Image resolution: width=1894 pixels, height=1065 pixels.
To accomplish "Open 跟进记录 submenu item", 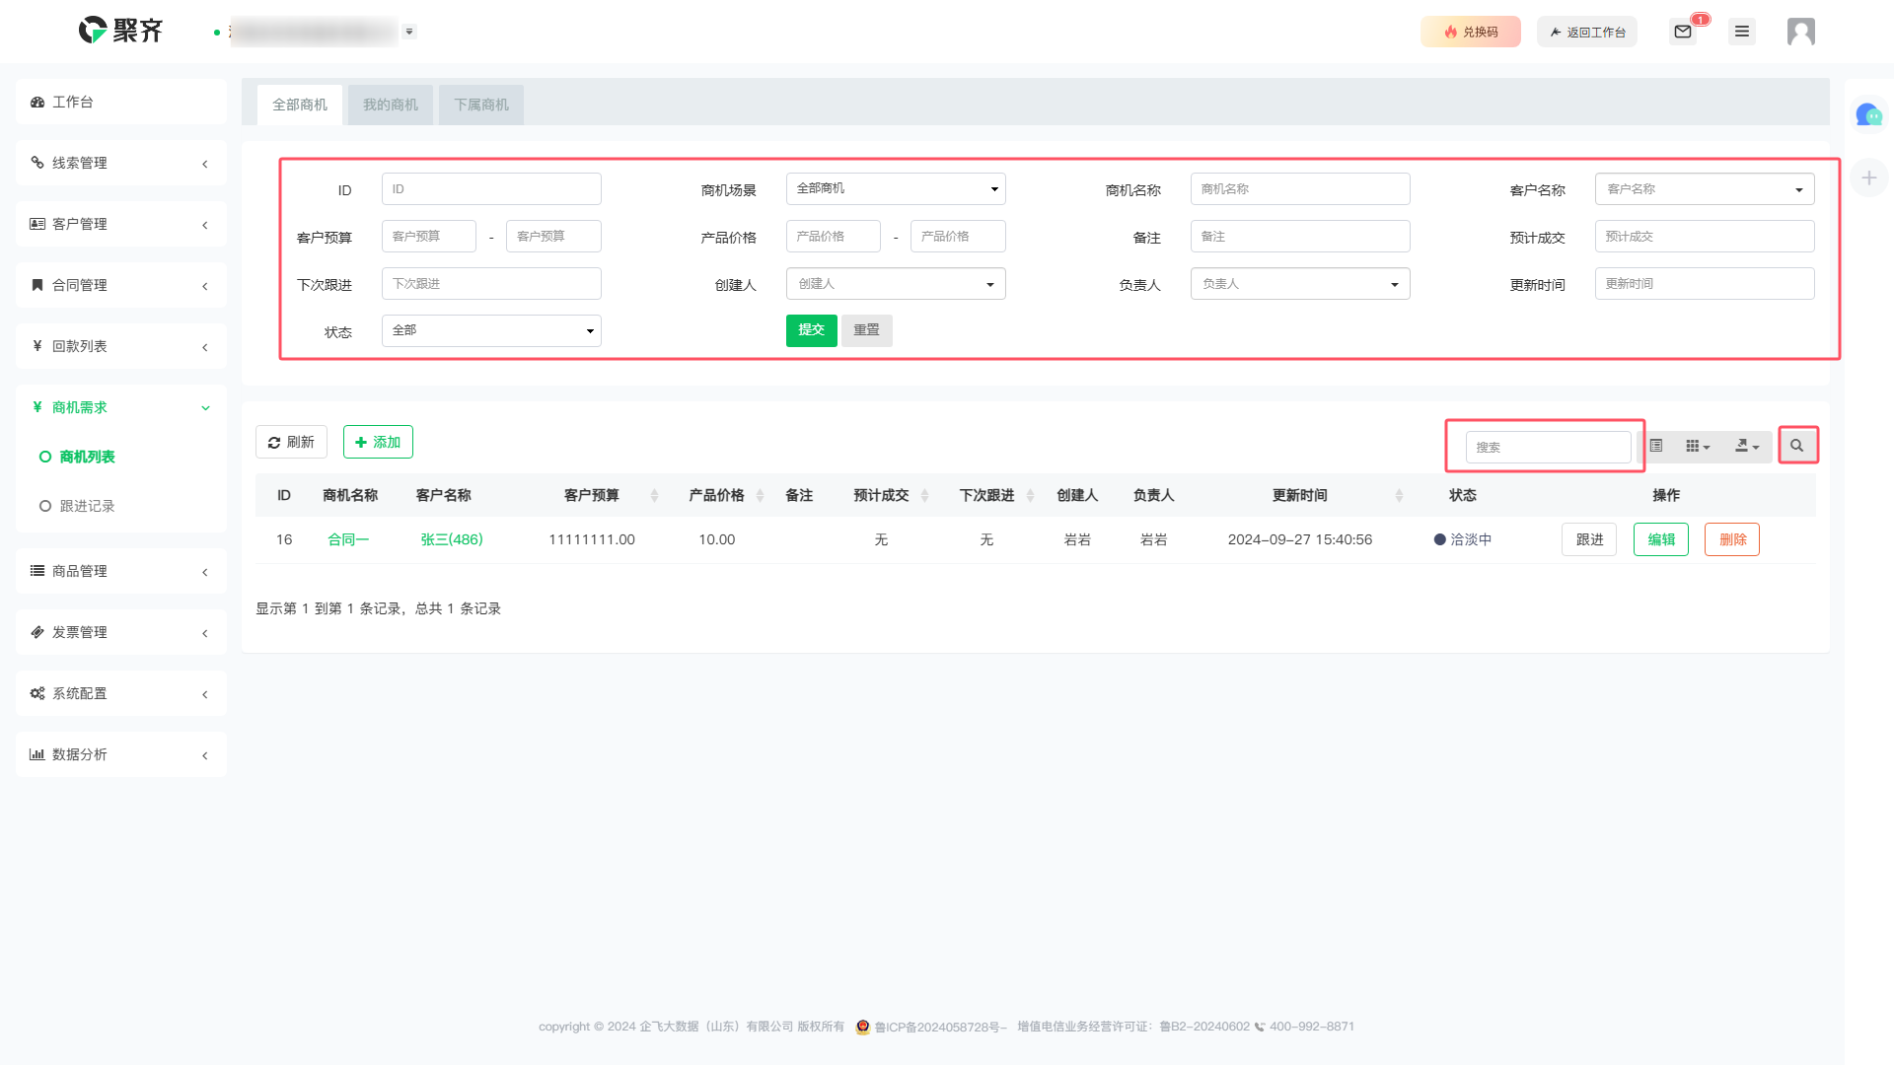I will coord(87,506).
